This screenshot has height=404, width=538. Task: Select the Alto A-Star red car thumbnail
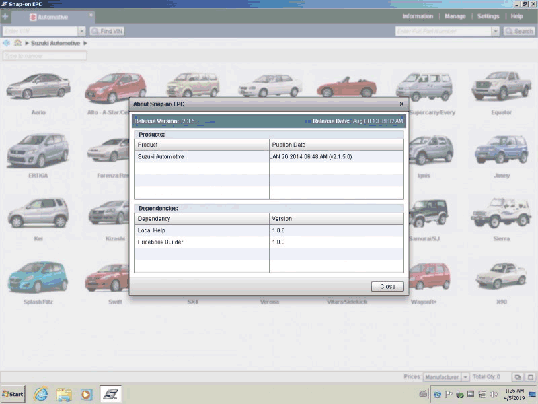coord(115,88)
